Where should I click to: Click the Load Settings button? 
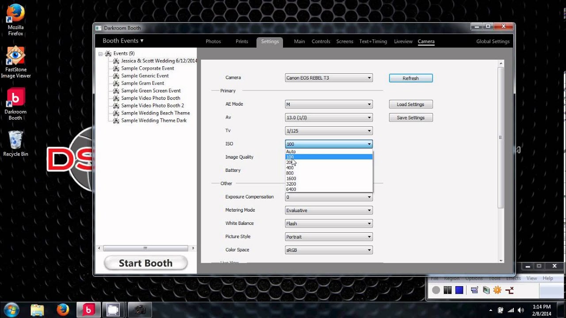click(411, 104)
